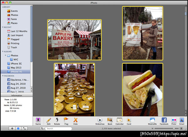
Task: Click the '2,282 photos' items value
Action: click(16, 105)
